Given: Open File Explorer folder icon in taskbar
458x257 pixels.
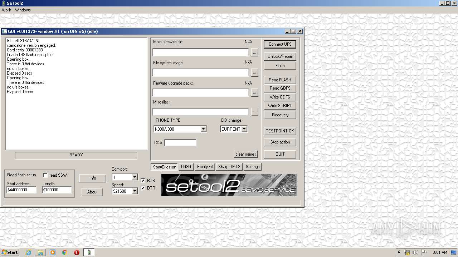Looking at the screenshot, I should tap(40, 252).
